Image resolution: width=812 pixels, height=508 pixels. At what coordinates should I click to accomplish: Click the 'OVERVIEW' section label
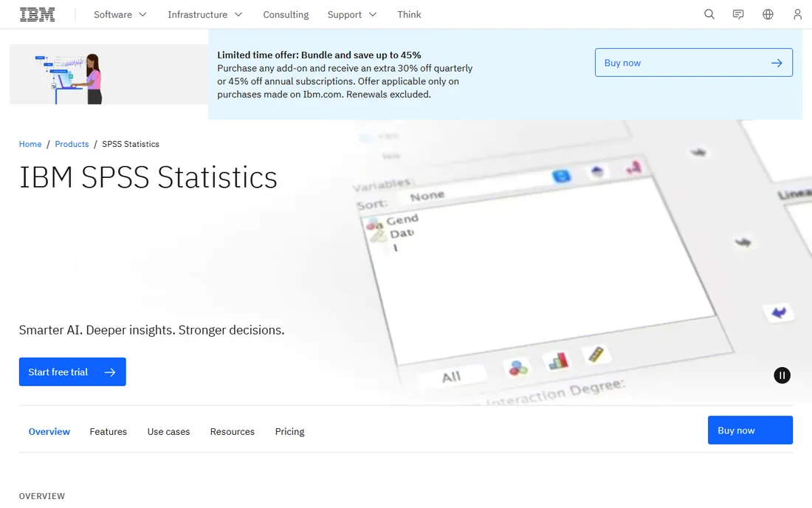(x=42, y=495)
